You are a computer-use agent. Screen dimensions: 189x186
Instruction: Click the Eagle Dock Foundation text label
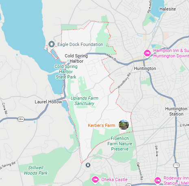point(80,44)
